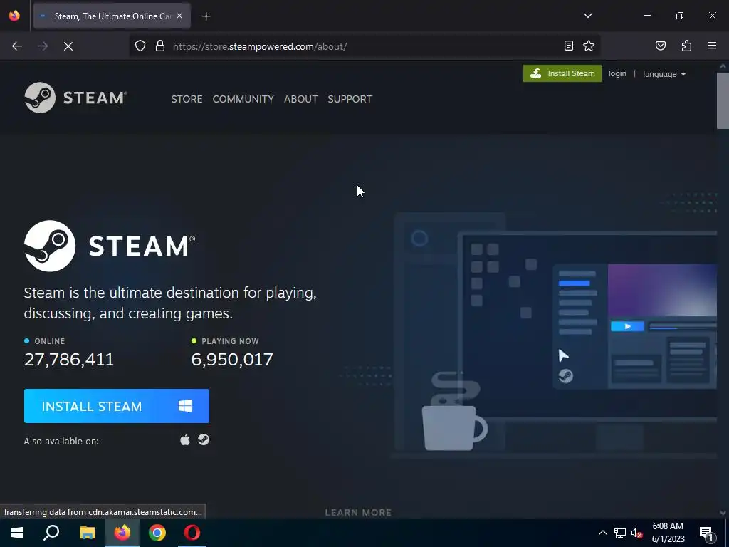Stop loading the page
The height and width of the screenshot is (547, 729).
coord(68,46)
